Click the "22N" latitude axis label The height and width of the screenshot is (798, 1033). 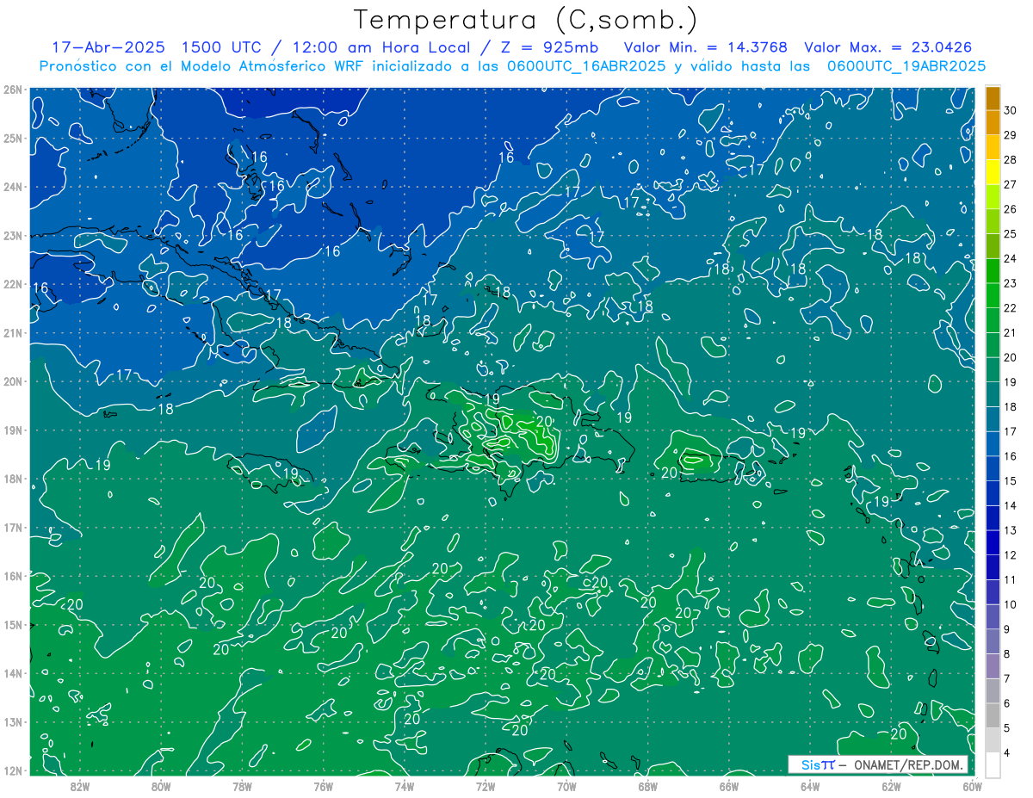[13, 284]
